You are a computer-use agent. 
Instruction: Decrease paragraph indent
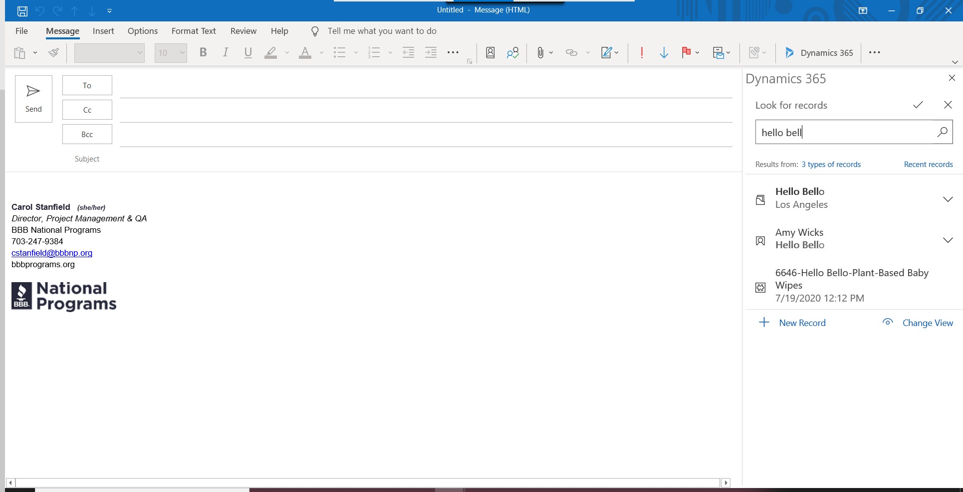click(409, 52)
